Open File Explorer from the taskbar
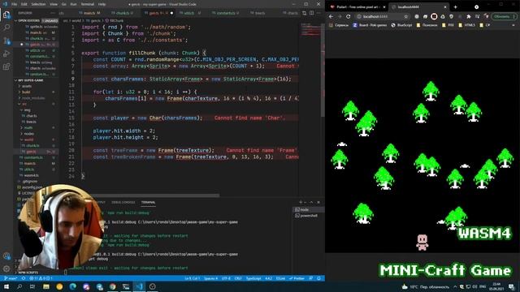Screen dimensions: 520x292 click(46, 286)
